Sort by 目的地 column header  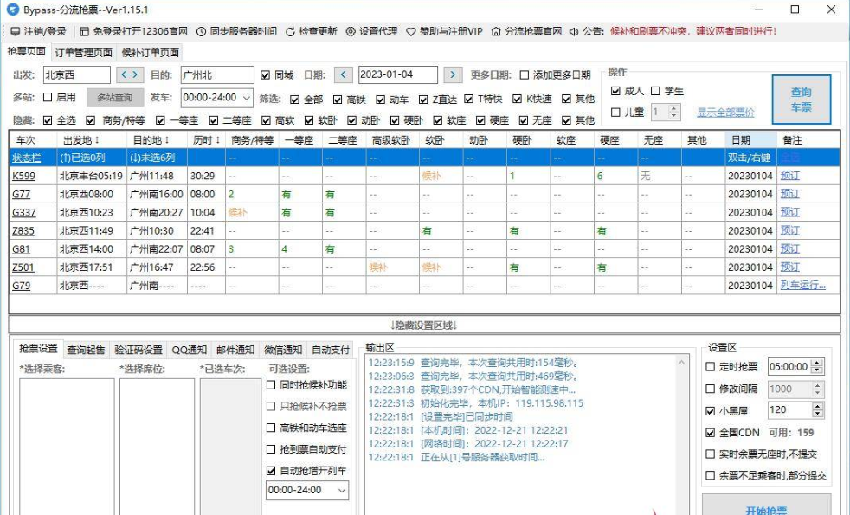tap(158, 140)
